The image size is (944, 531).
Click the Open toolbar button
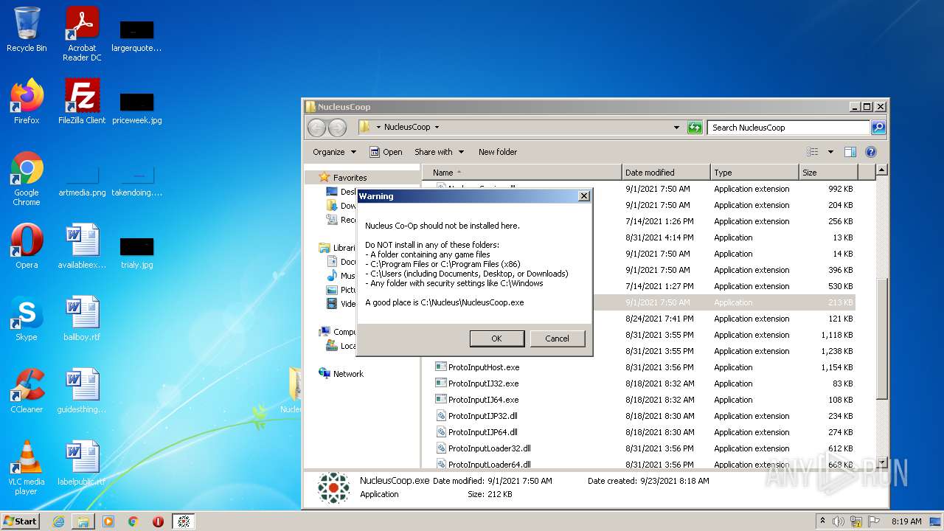pos(386,152)
